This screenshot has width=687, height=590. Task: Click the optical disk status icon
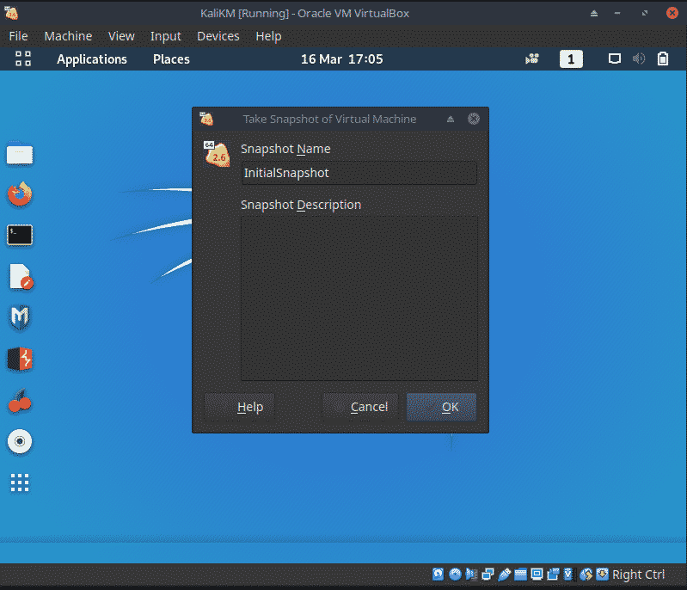pos(455,575)
